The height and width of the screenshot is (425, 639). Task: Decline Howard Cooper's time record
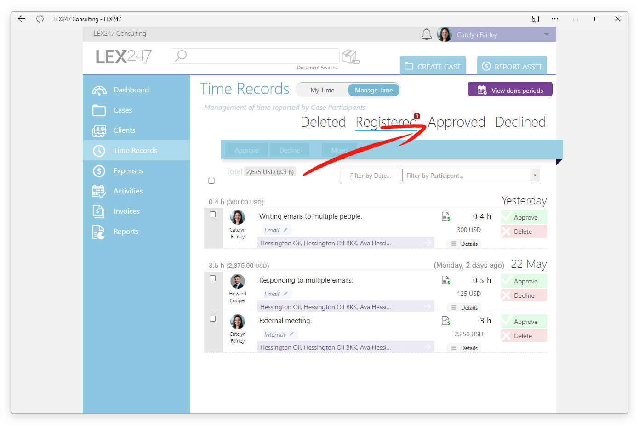point(524,295)
